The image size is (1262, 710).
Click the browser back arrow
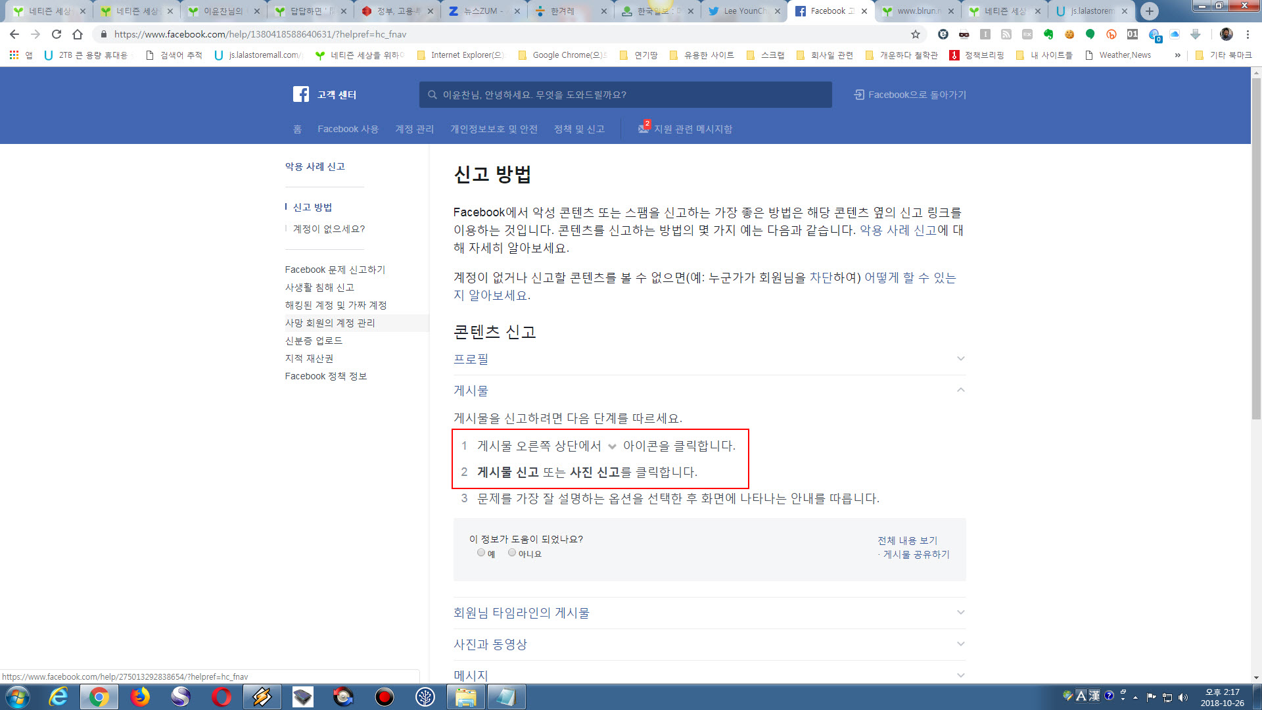click(14, 34)
